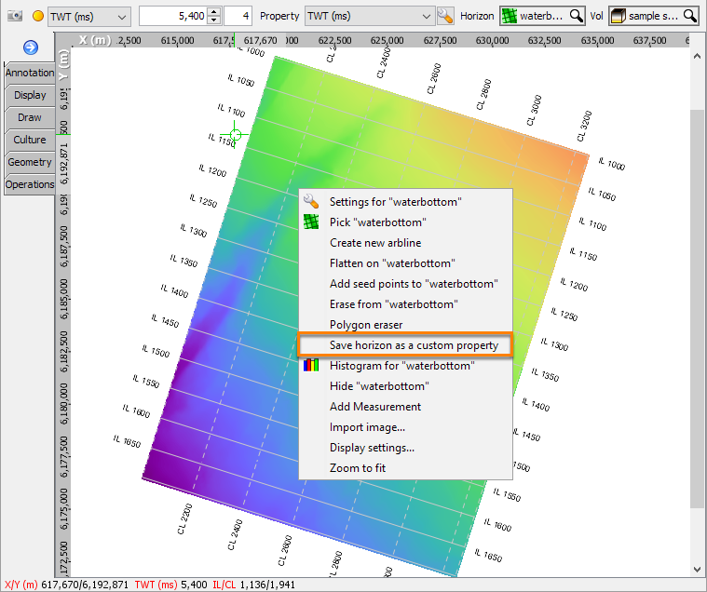Click the 6,192,871 marker on Y axis
707x592 pixels.
tap(63, 164)
